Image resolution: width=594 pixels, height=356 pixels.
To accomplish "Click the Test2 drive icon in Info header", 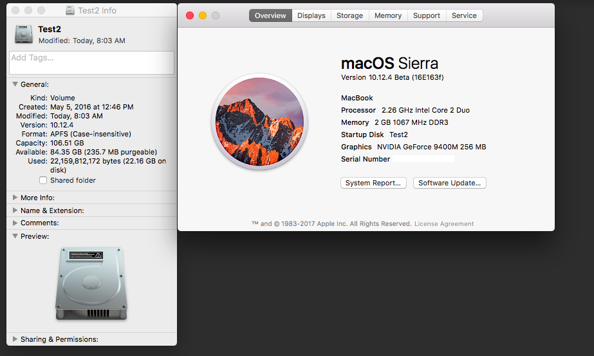I will [24, 35].
